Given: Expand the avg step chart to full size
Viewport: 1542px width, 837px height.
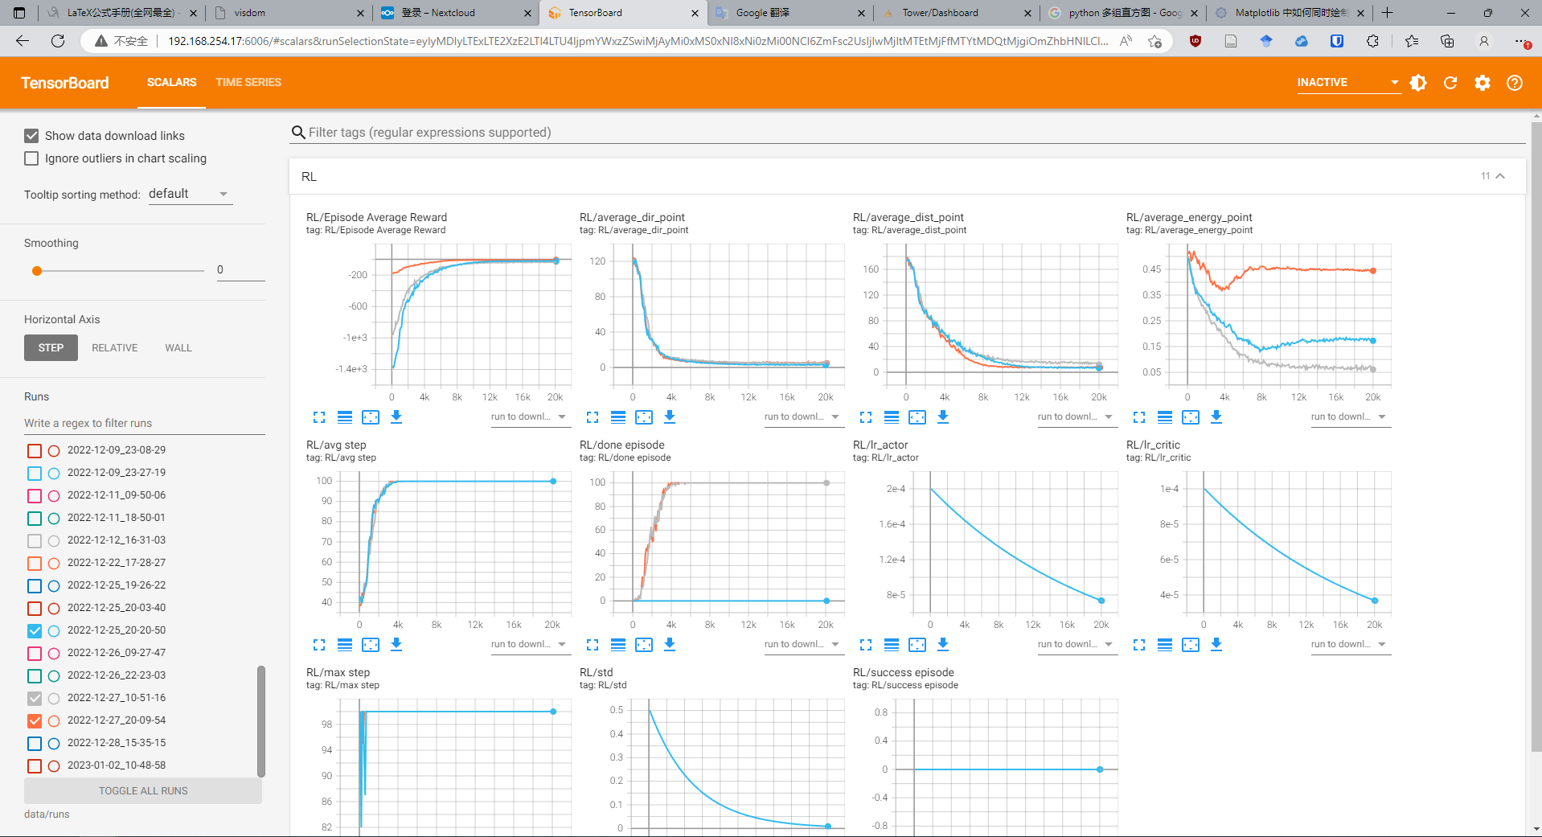Looking at the screenshot, I should (x=319, y=645).
